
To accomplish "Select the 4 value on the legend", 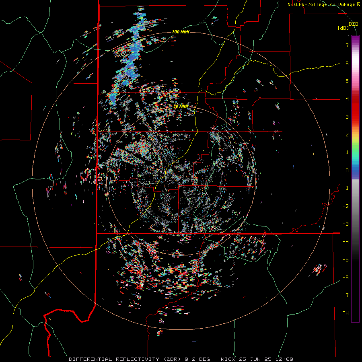I will (x=347, y=99).
